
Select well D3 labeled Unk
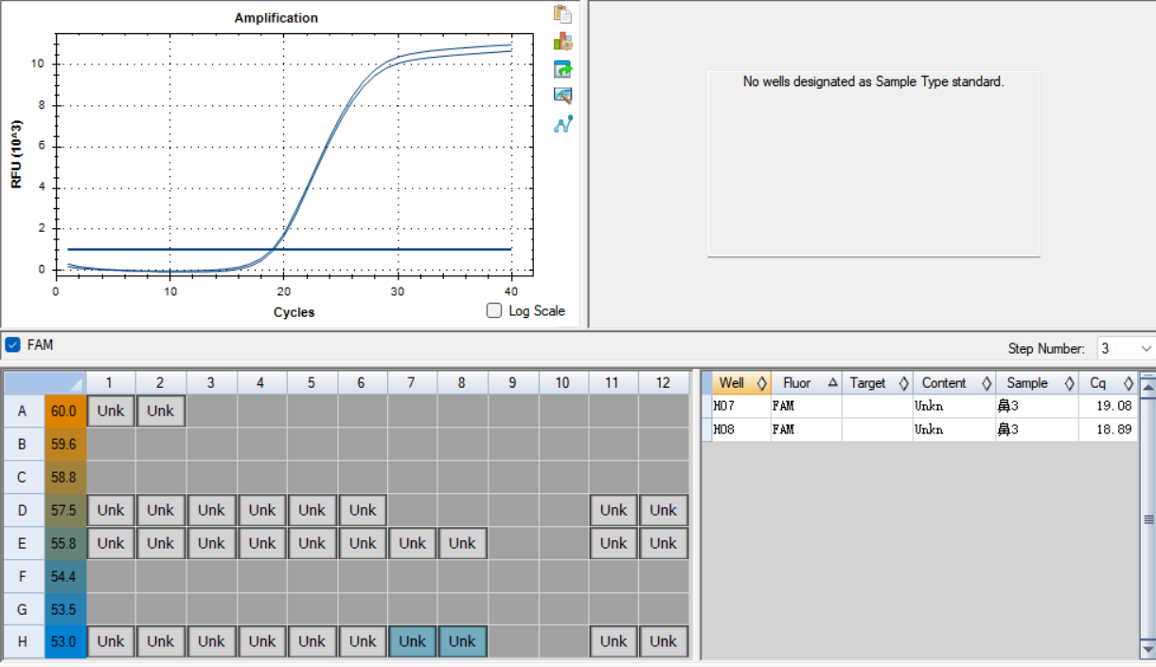(211, 510)
